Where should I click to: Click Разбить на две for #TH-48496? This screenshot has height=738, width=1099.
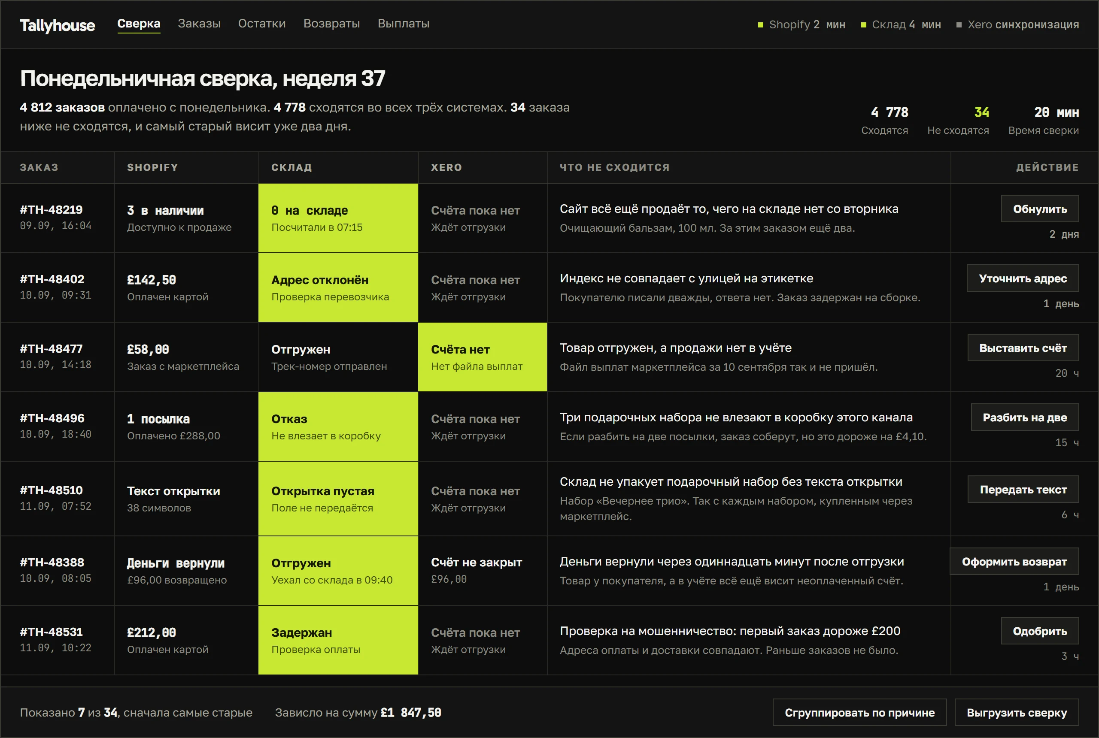pyautogui.click(x=1025, y=417)
